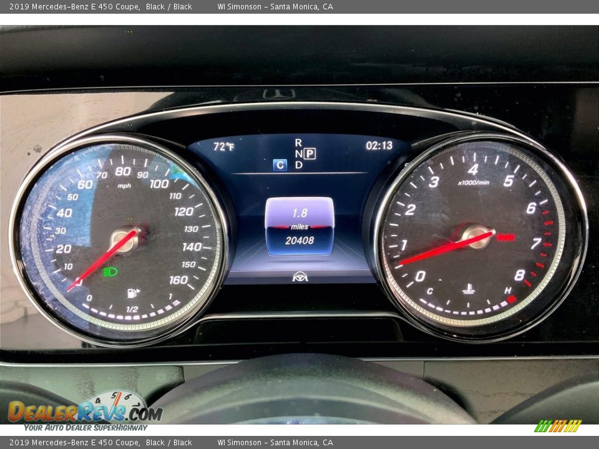Click the 6 tachometer numeral

pyautogui.click(x=532, y=208)
